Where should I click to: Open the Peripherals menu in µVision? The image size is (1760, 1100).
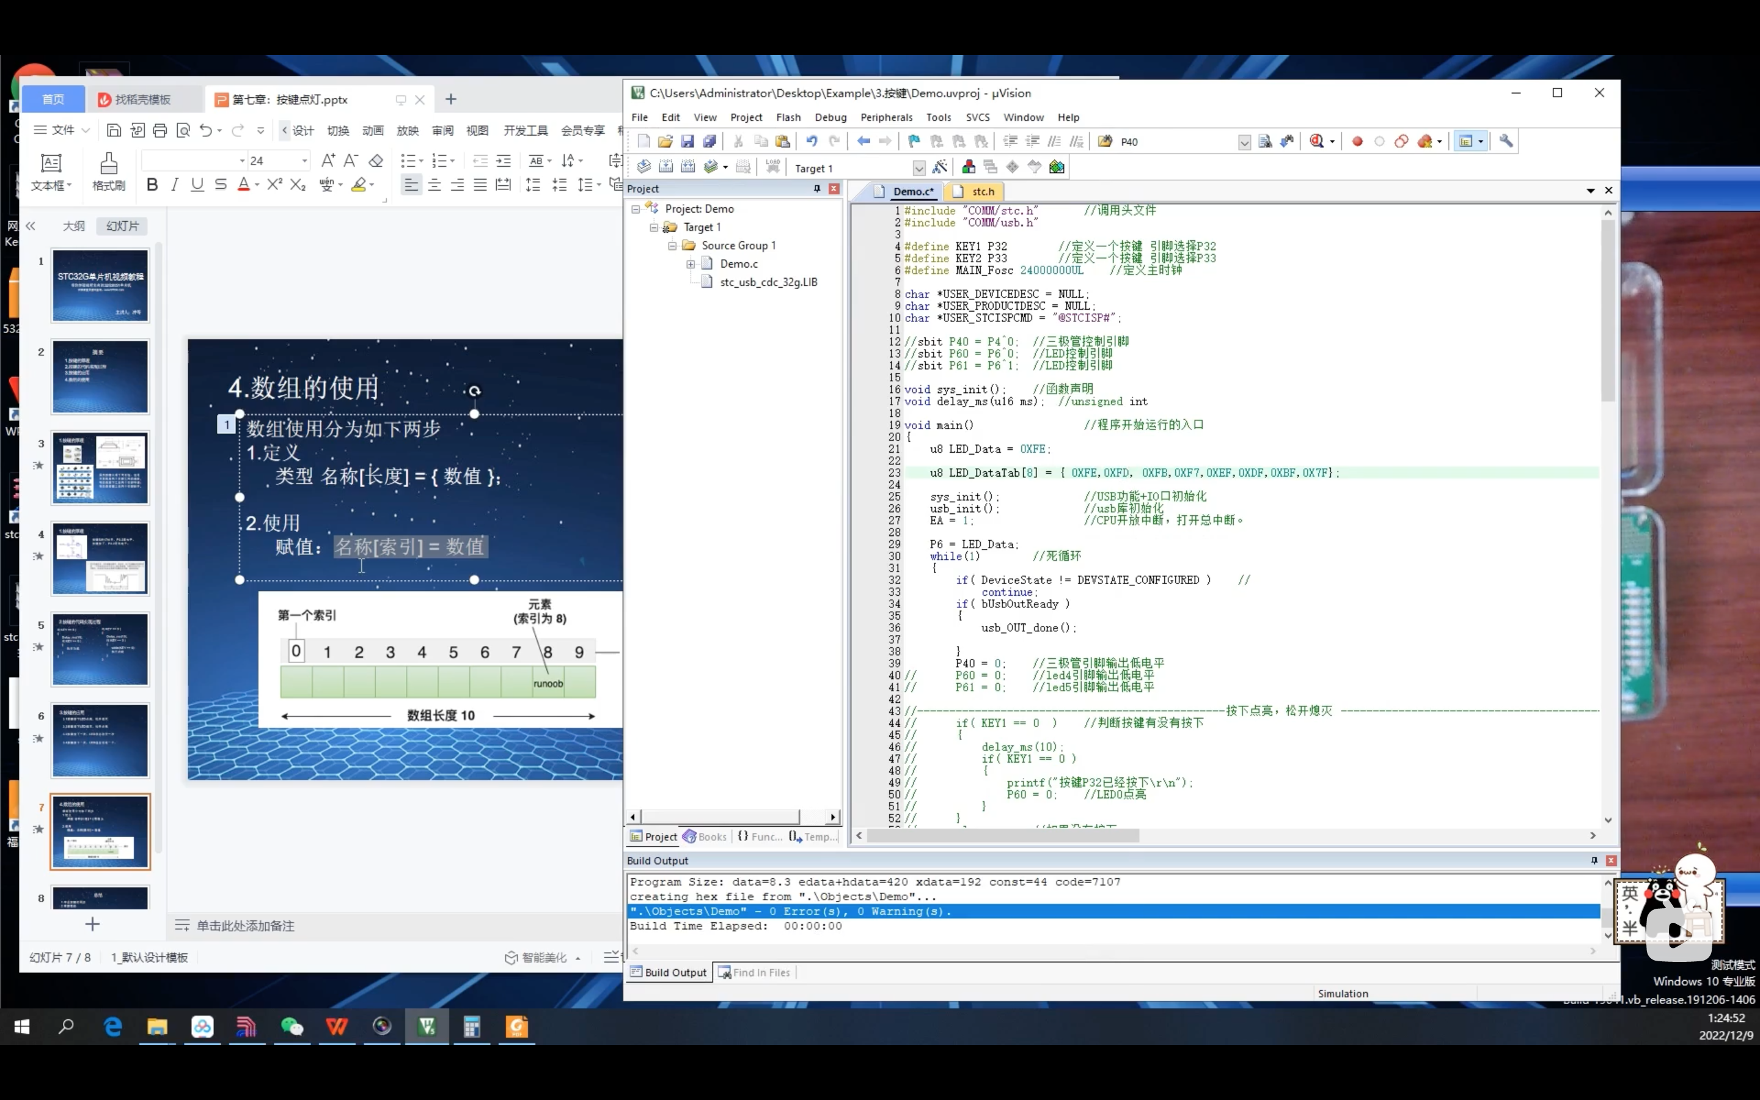tap(886, 117)
